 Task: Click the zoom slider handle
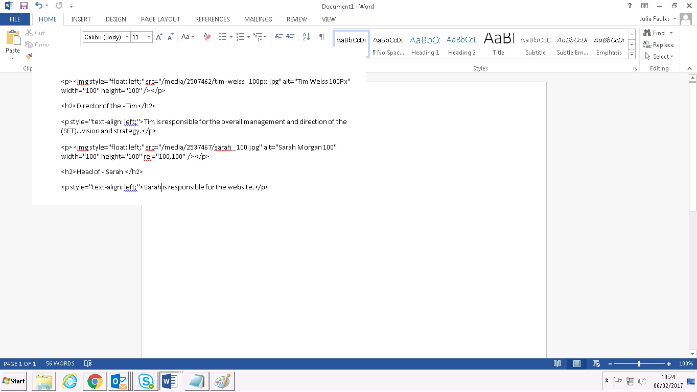[x=639, y=364]
